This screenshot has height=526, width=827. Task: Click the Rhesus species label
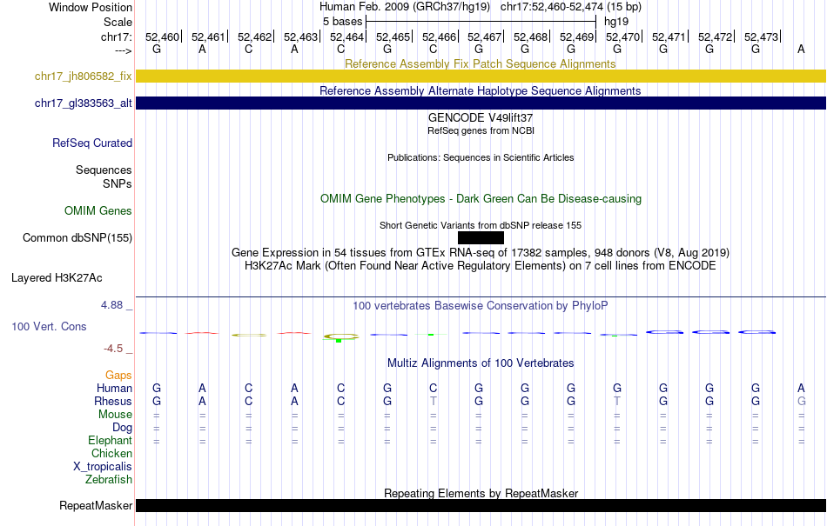coord(113,401)
